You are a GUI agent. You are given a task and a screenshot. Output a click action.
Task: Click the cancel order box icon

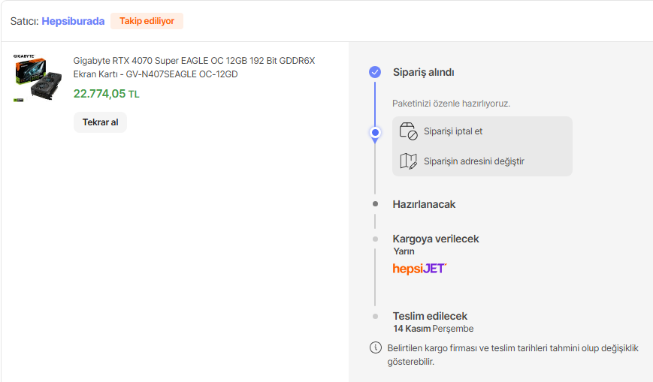[408, 131]
